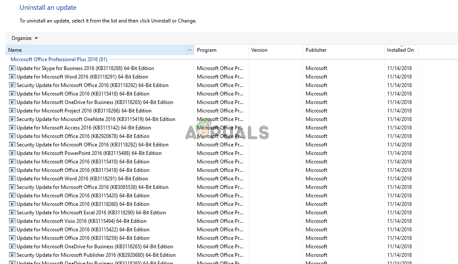
Task: Sort by the Program column header
Action: click(221, 50)
